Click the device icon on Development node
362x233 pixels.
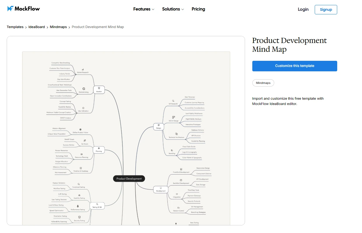[x=161, y=188]
